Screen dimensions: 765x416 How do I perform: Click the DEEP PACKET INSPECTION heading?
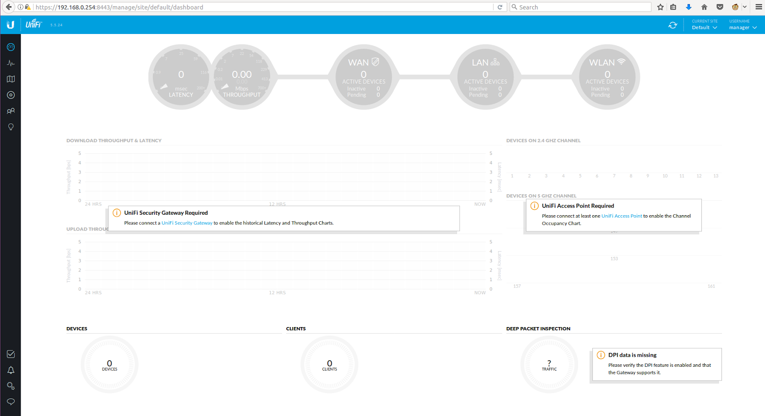tap(538, 329)
